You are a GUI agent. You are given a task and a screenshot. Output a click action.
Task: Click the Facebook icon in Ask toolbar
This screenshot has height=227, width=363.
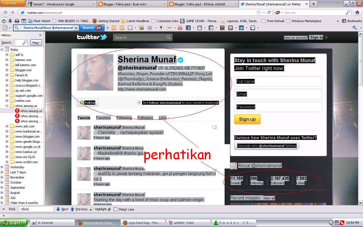[188, 28]
